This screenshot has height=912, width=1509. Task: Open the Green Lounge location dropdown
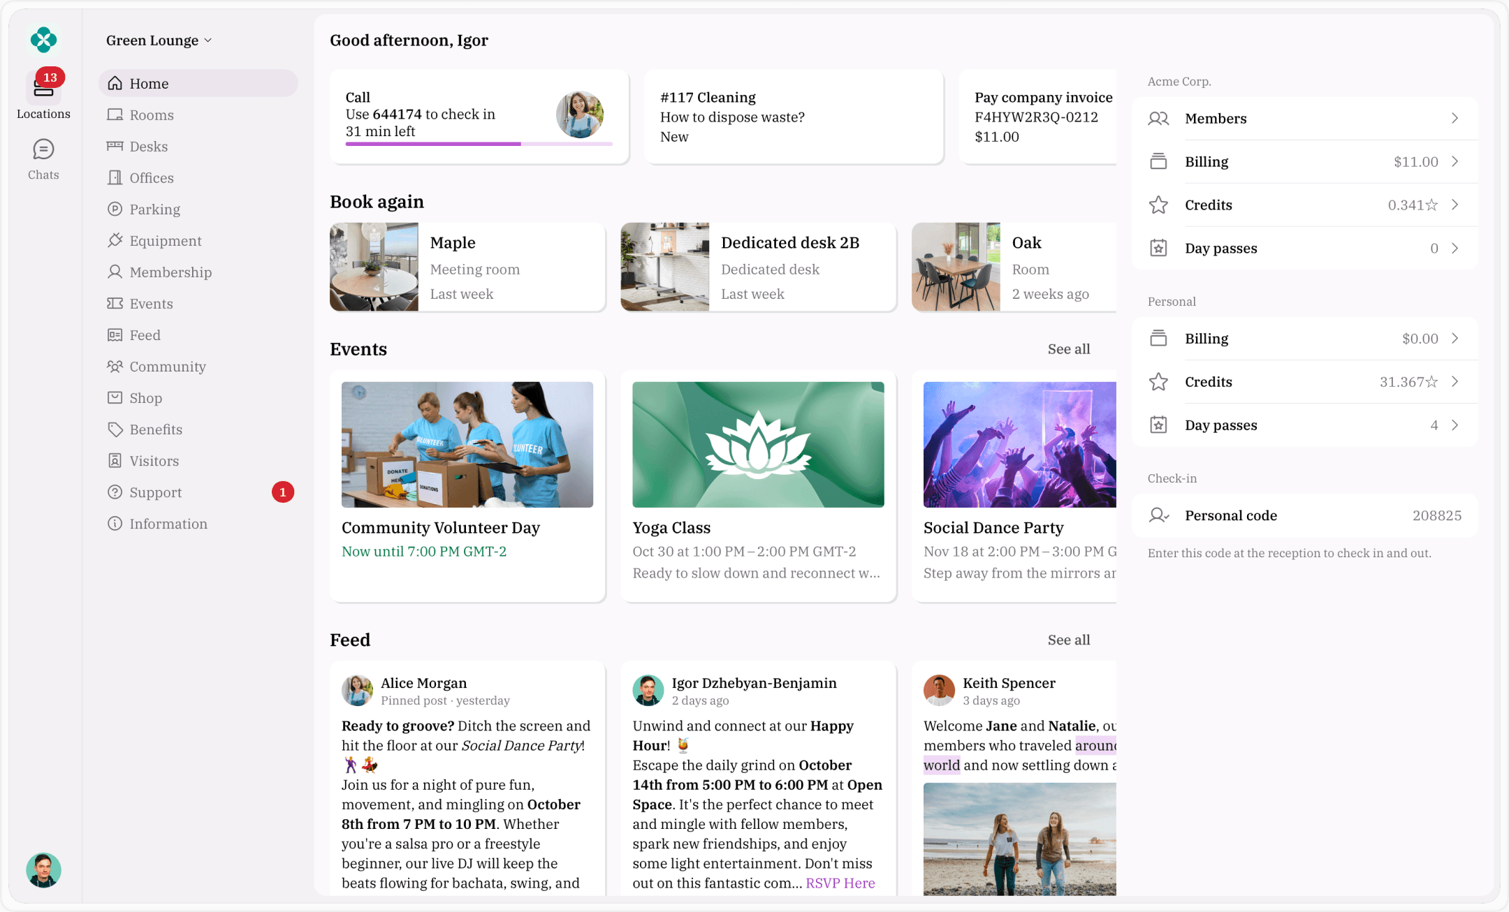159,41
